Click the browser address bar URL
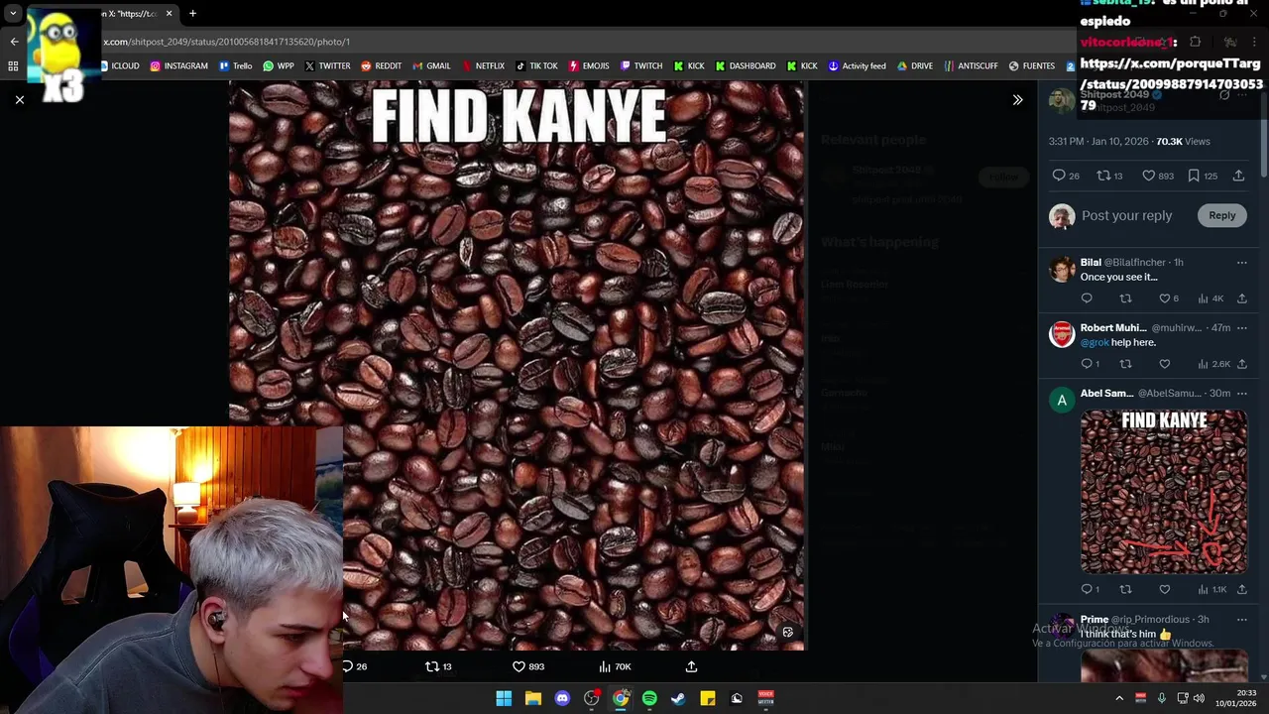Screen dimensions: 1269x714 pyautogui.click(x=226, y=42)
